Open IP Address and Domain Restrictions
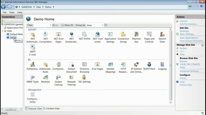The height and width of the screenshot is (115, 206). 136,67
